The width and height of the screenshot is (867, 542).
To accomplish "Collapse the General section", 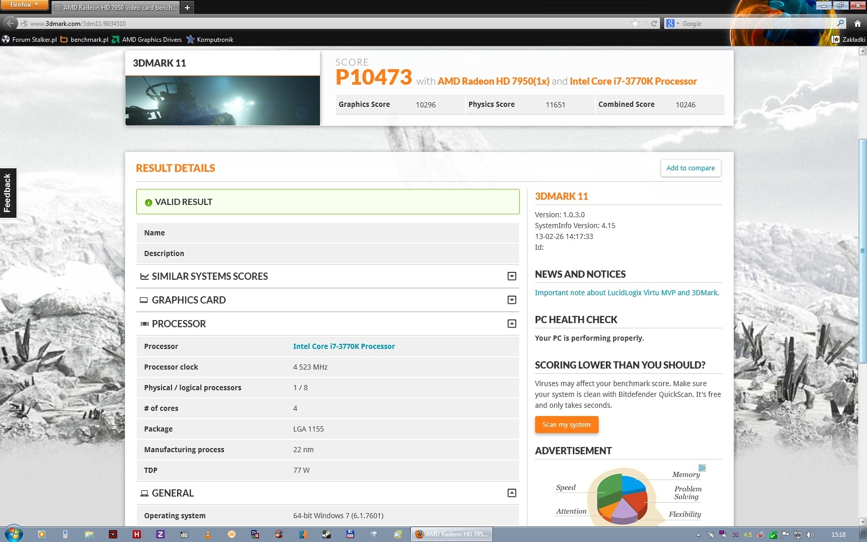I will (511, 493).
